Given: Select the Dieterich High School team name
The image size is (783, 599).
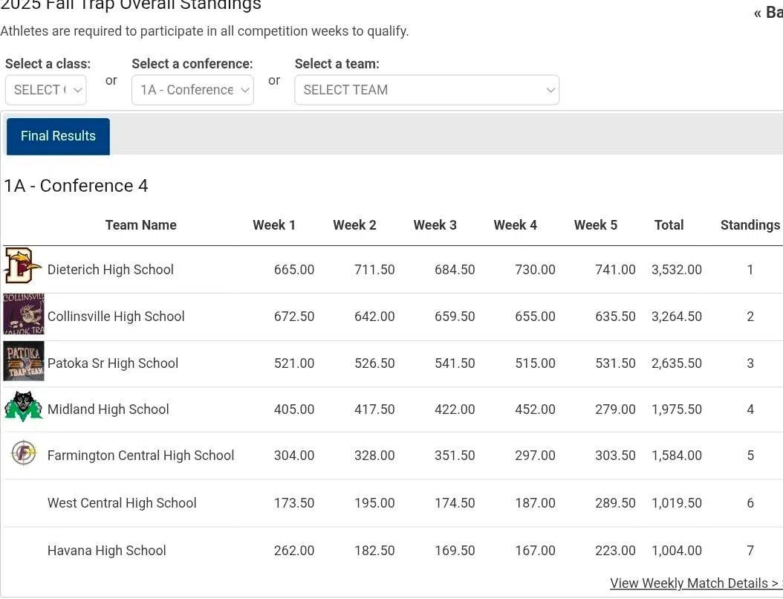Looking at the screenshot, I should point(111,270).
